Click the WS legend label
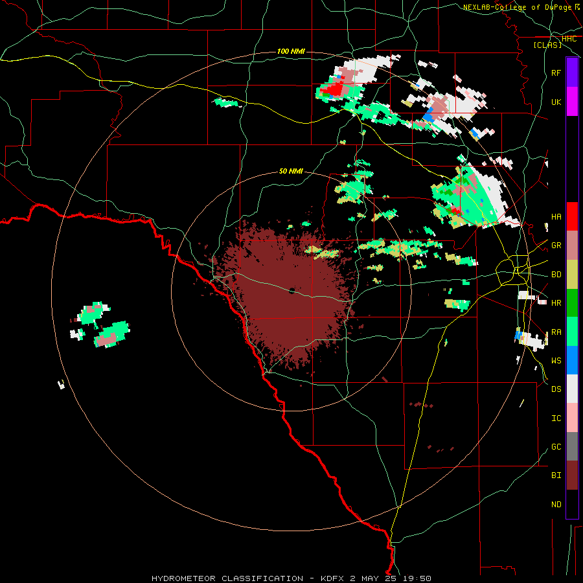Image resolution: width=583 pixels, height=583 pixels. [x=556, y=360]
